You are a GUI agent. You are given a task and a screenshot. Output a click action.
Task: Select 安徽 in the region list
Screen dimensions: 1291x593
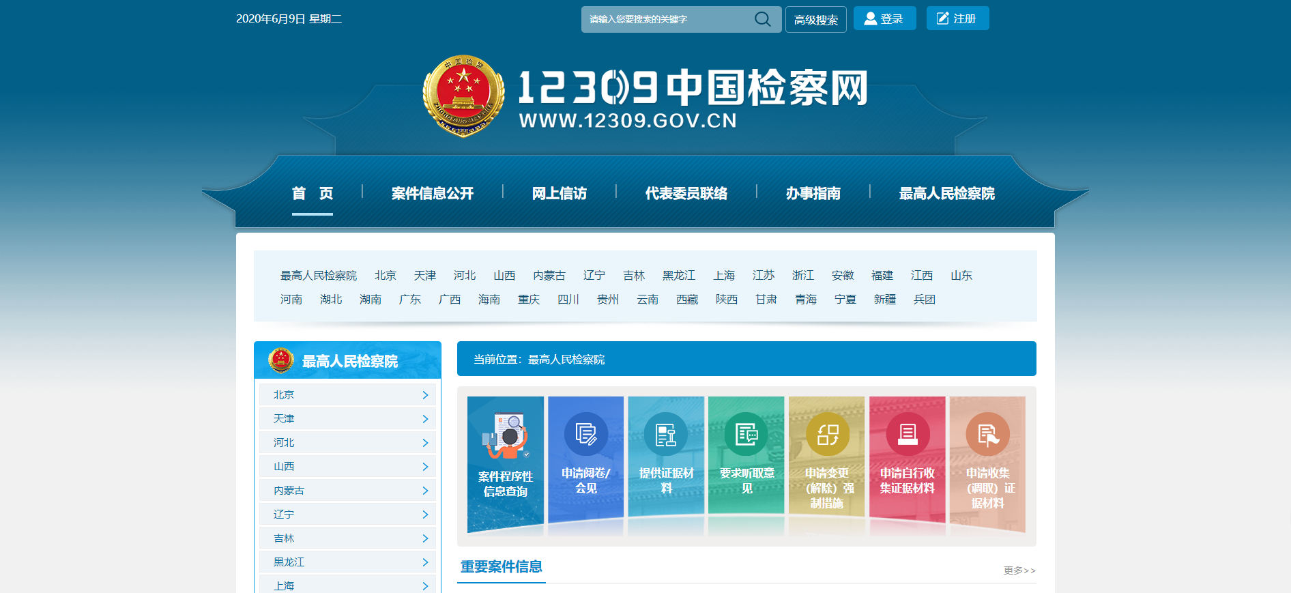point(843,276)
